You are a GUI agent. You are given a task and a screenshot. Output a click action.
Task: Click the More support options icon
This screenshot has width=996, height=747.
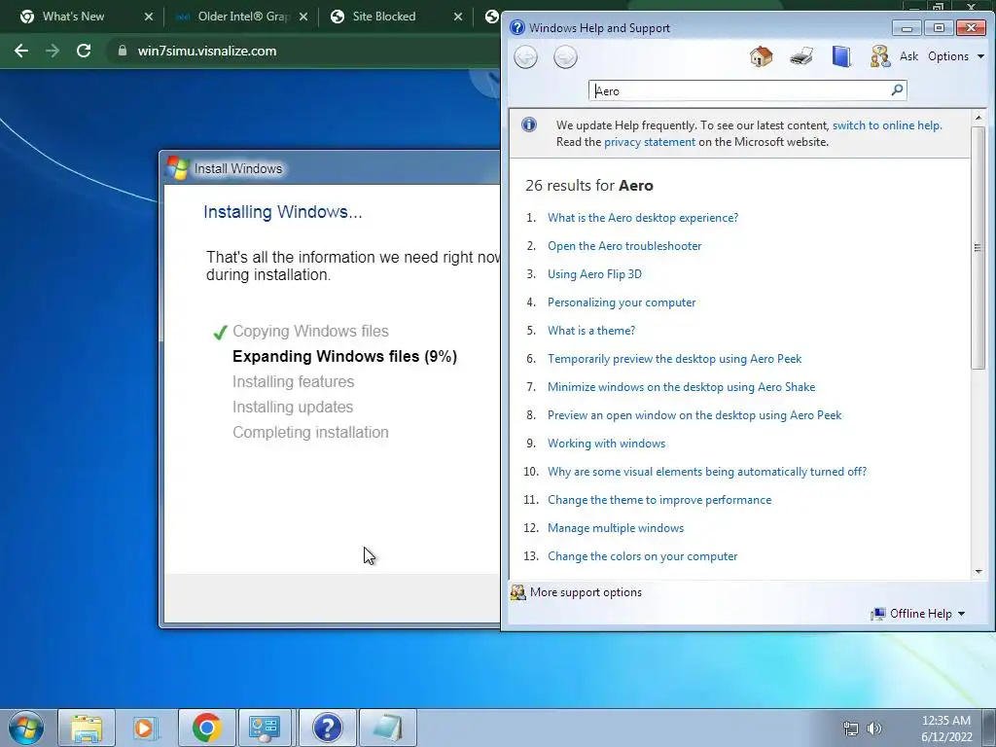pos(518,592)
